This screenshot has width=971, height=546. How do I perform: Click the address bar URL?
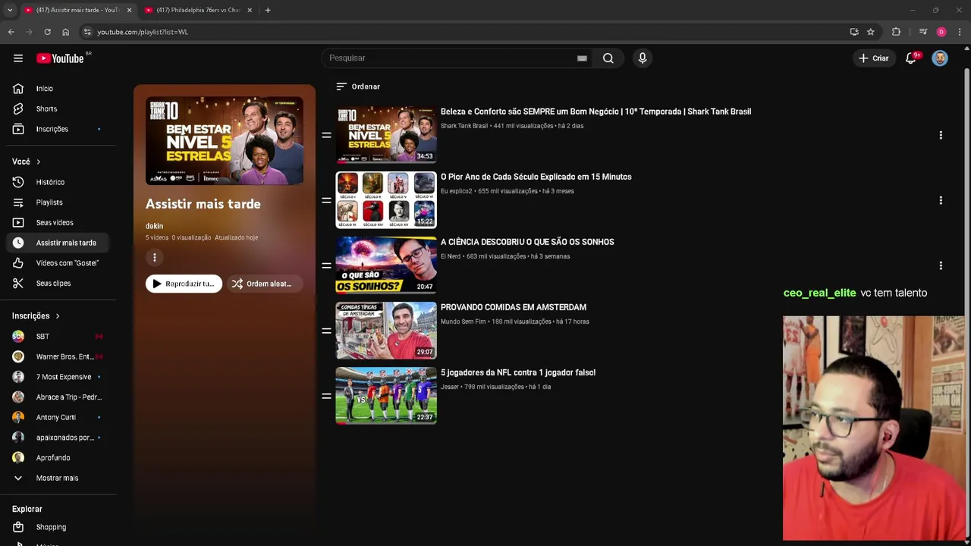(143, 32)
